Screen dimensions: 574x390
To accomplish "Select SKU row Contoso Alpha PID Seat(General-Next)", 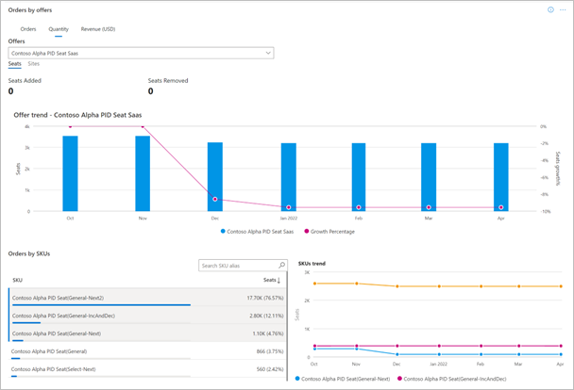I will coord(146,333).
